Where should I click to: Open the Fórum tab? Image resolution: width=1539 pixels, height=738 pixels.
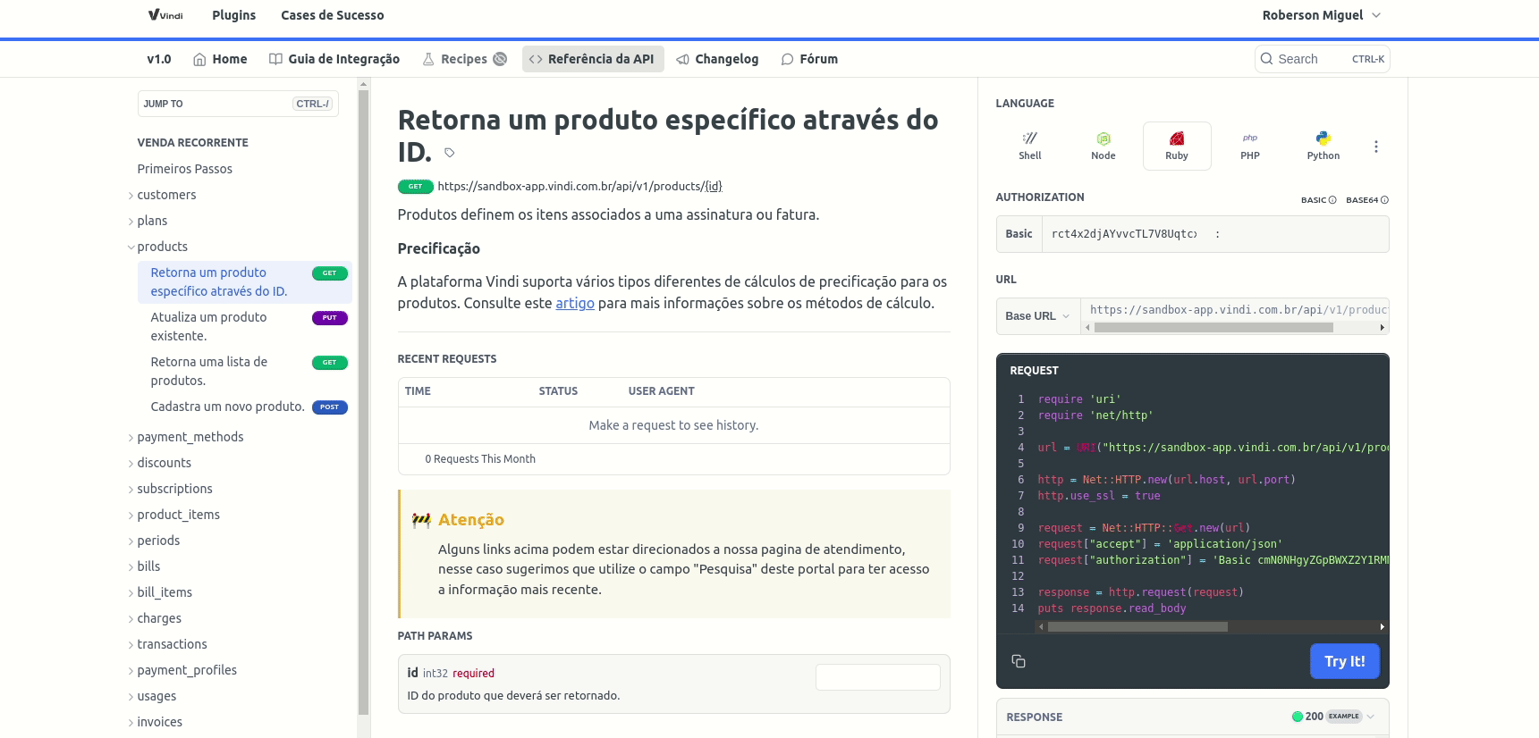pos(809,59)
